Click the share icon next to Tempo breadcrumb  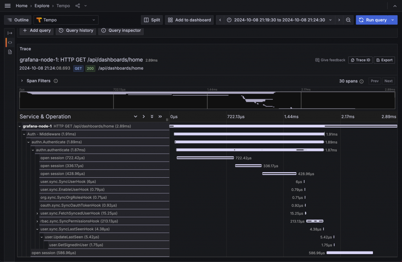pyautogui.click(x=78, y=5)
